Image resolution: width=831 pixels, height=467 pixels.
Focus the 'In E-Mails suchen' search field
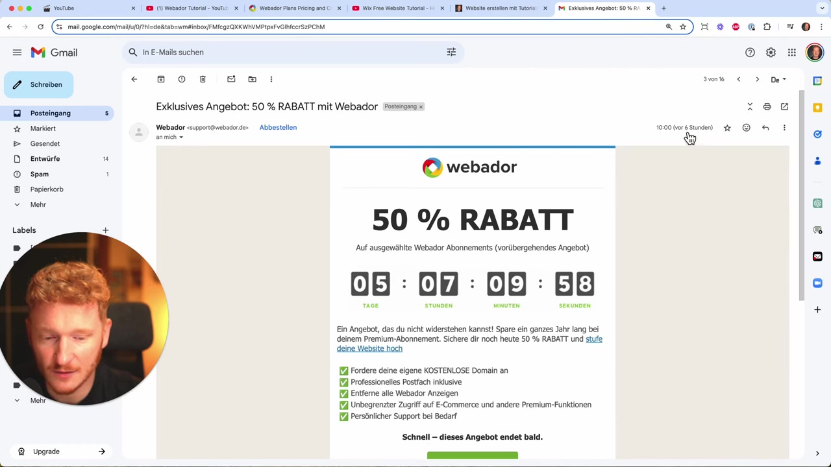292,52
